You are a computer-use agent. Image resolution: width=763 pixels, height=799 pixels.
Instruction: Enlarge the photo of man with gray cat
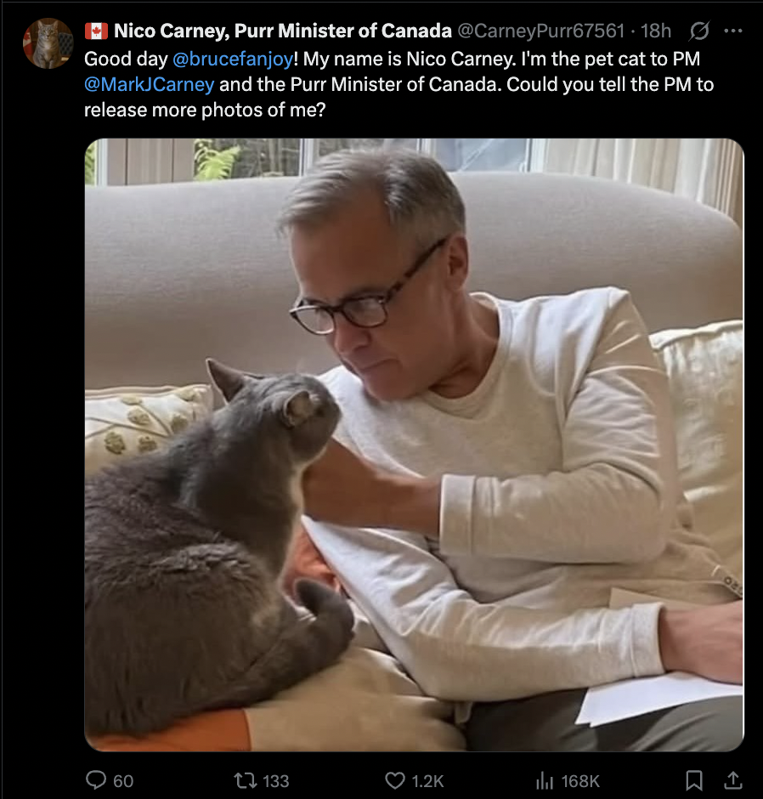(414, 445)
